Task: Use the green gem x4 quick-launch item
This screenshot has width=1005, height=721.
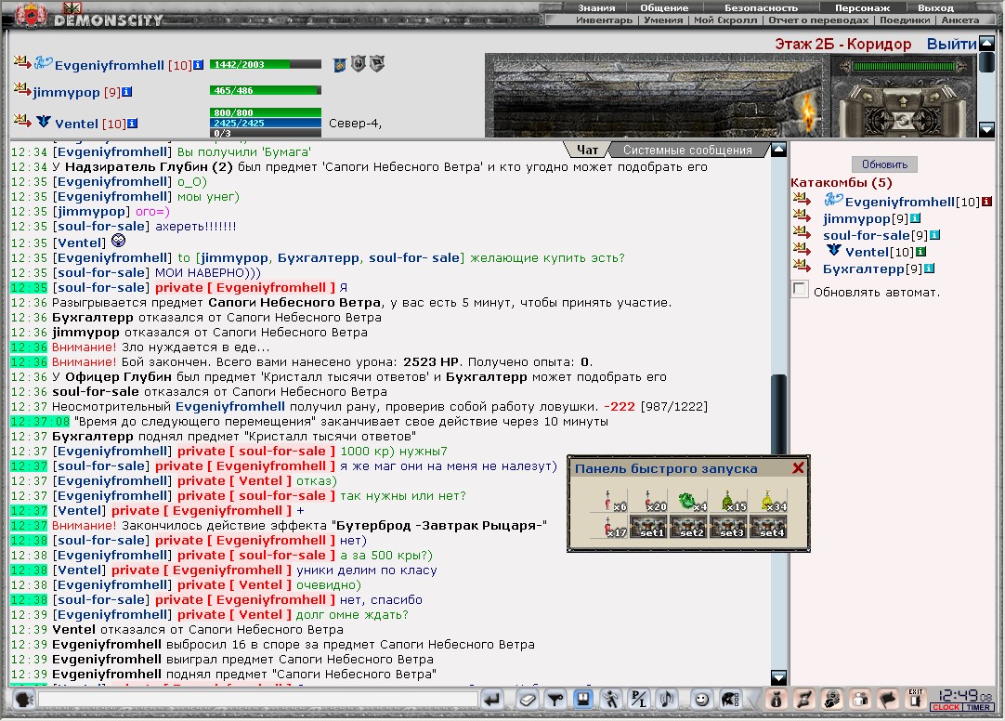Action: coord(688,501)
